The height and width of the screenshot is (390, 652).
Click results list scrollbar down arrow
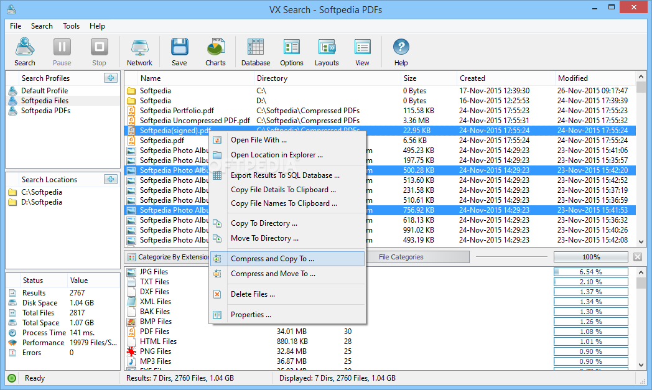pyautogui.click(x=641, y=241)
